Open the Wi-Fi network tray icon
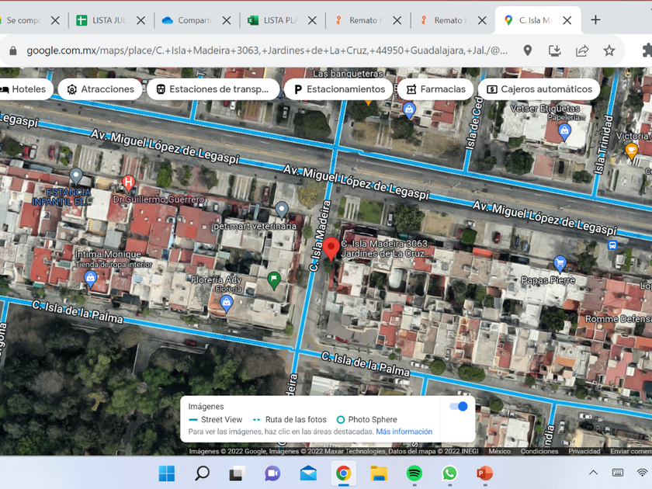Image resolution: width=652 pixels, height=489 pixels. (643, 473)
